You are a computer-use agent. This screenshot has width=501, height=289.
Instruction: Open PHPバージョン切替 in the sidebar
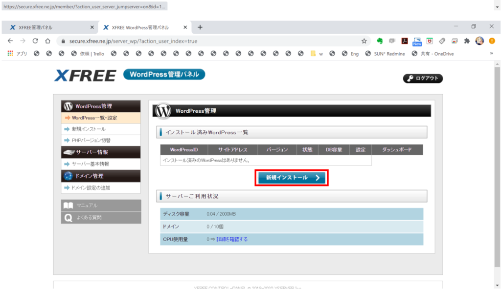91,141
